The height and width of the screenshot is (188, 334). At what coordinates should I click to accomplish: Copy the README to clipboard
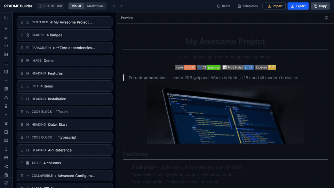(x=320, y=6)
